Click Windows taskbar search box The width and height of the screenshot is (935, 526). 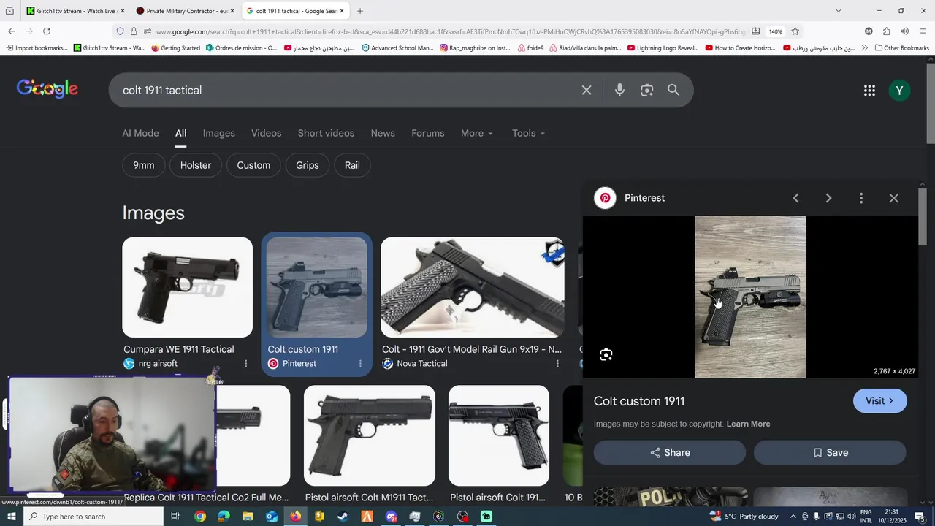click(x=93, y=517)
